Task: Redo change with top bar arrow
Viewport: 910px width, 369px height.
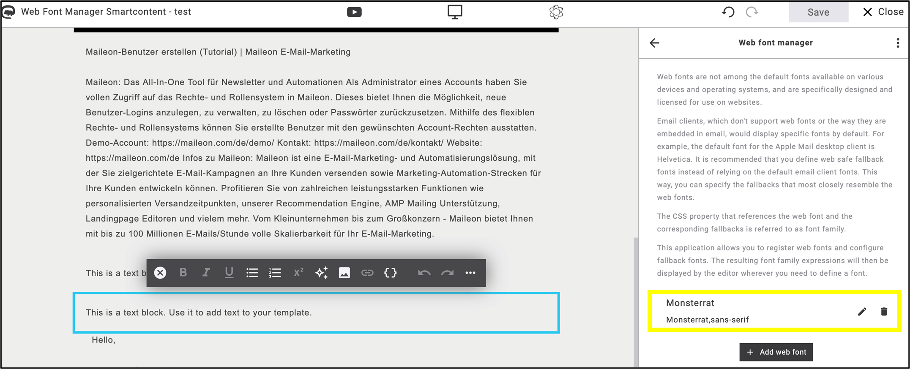Action: [x=752, y=12]
